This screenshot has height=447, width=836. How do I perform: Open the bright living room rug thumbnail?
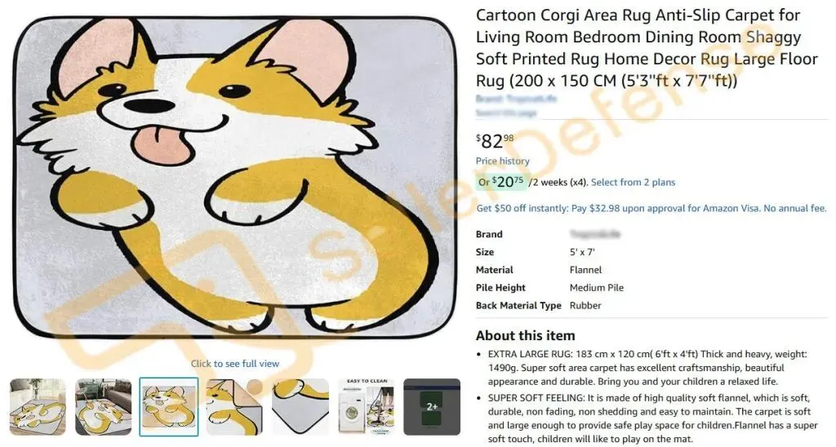[38, 406]
